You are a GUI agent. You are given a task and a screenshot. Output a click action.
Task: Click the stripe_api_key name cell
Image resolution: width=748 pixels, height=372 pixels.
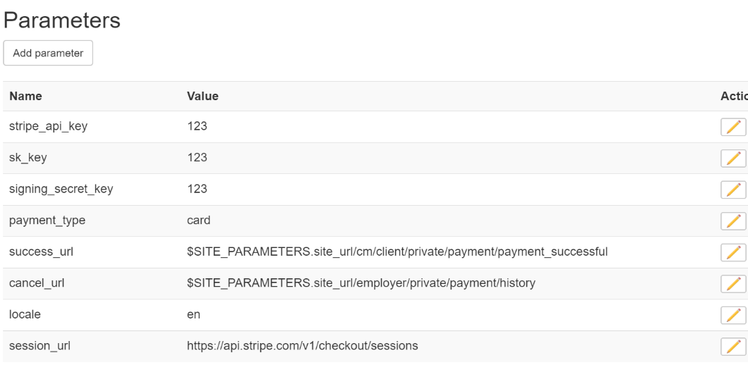(48, 126)
